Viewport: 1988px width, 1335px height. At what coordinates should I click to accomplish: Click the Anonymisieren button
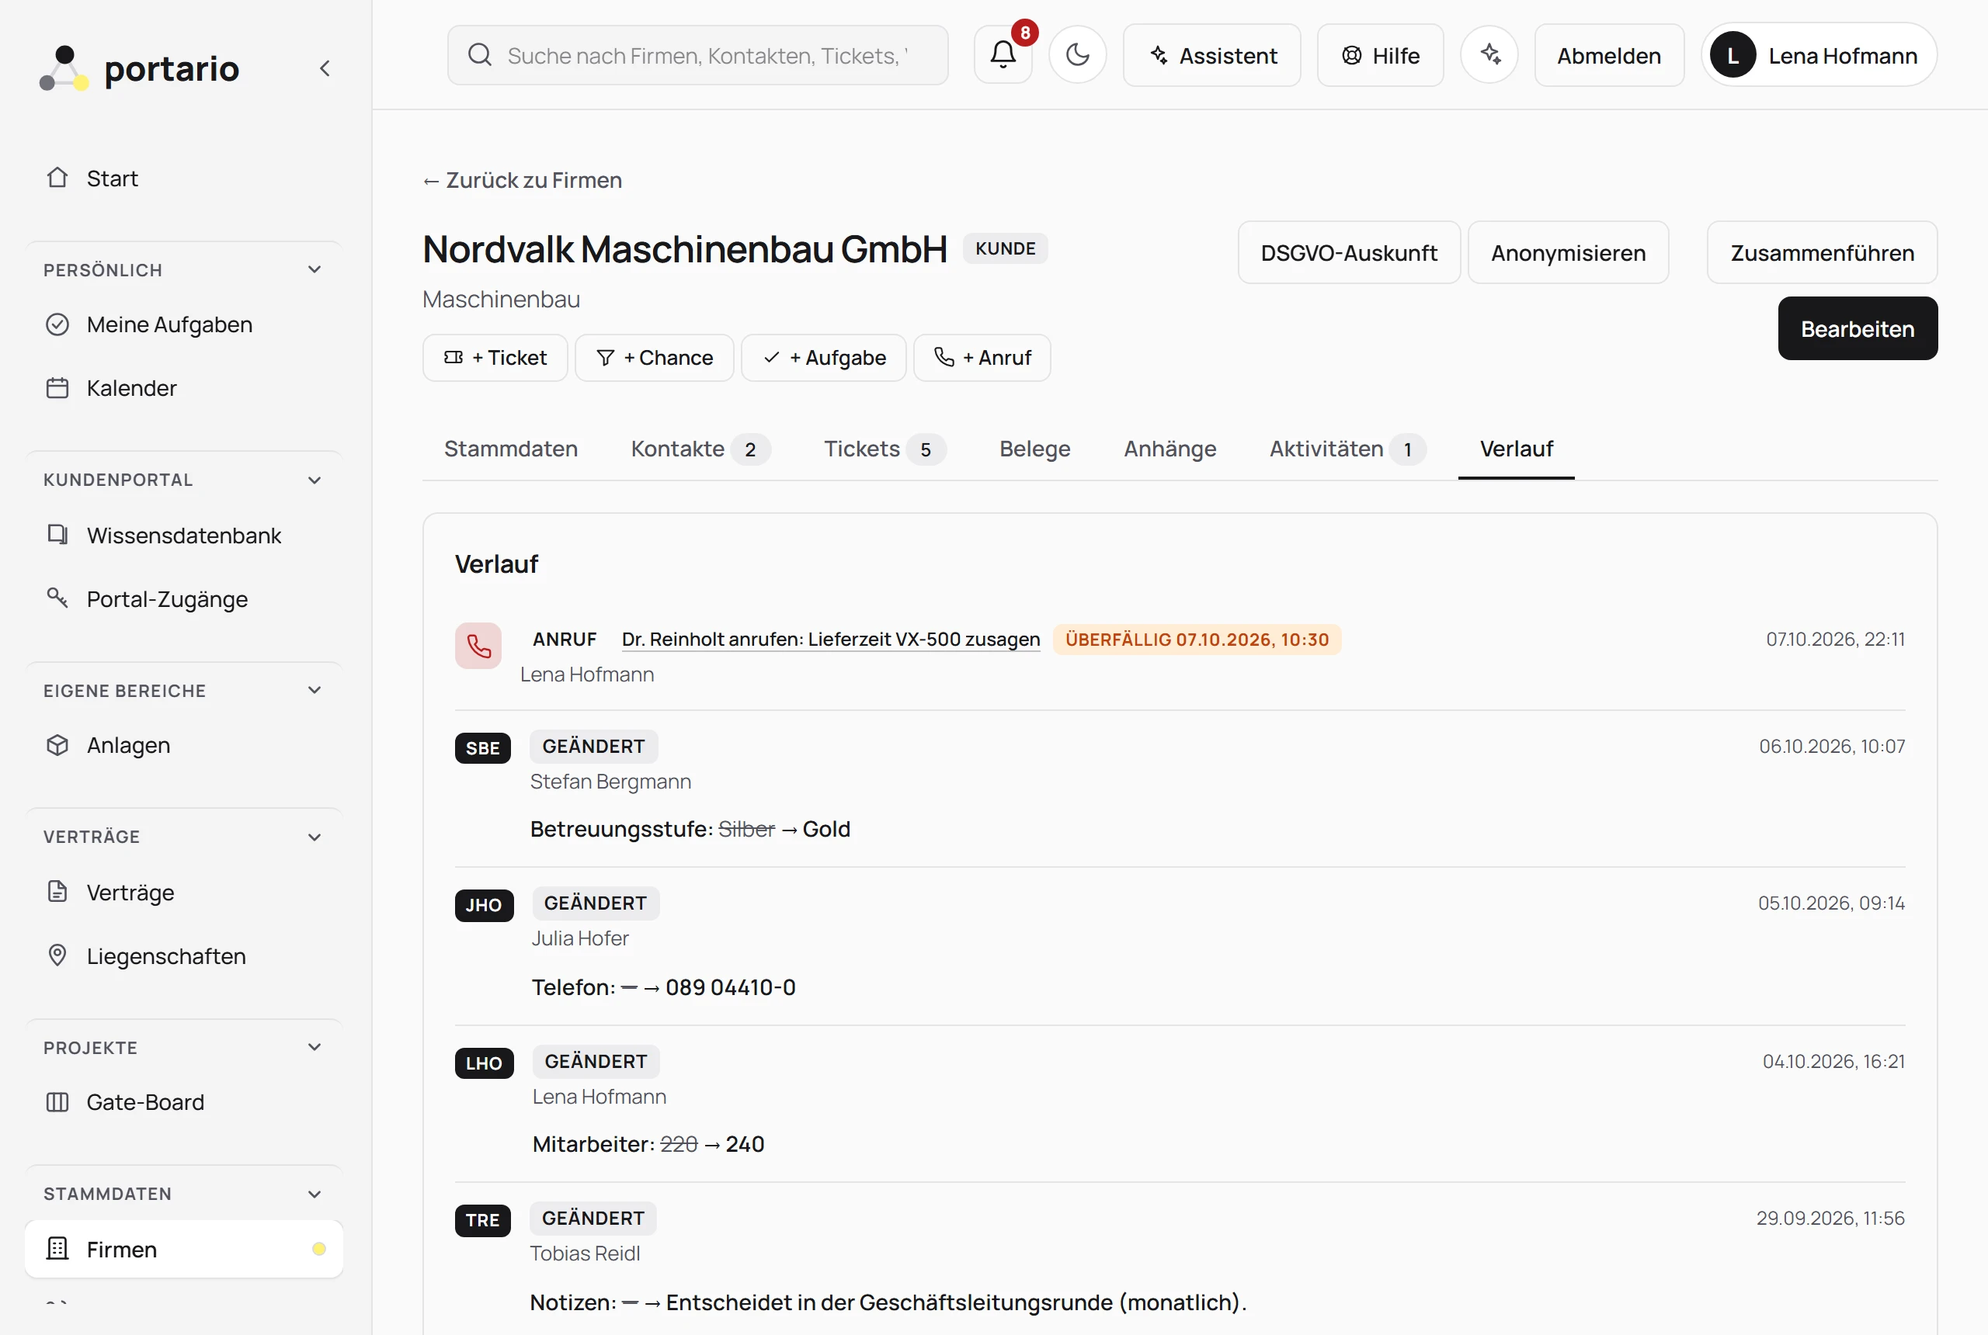tap(1567, 253)
